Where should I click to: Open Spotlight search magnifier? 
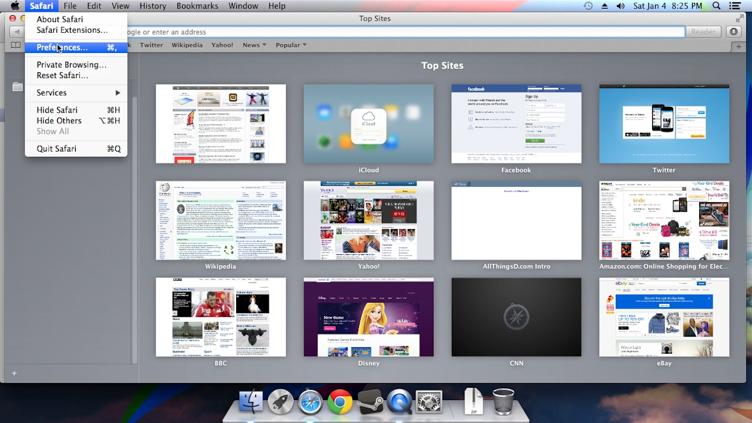click(716, 6)
